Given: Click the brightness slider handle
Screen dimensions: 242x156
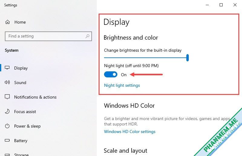Looking at the screenshot, I should coord(188,58).
